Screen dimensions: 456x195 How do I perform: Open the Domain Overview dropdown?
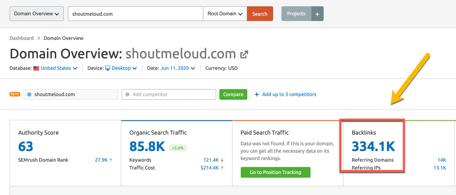37,14
